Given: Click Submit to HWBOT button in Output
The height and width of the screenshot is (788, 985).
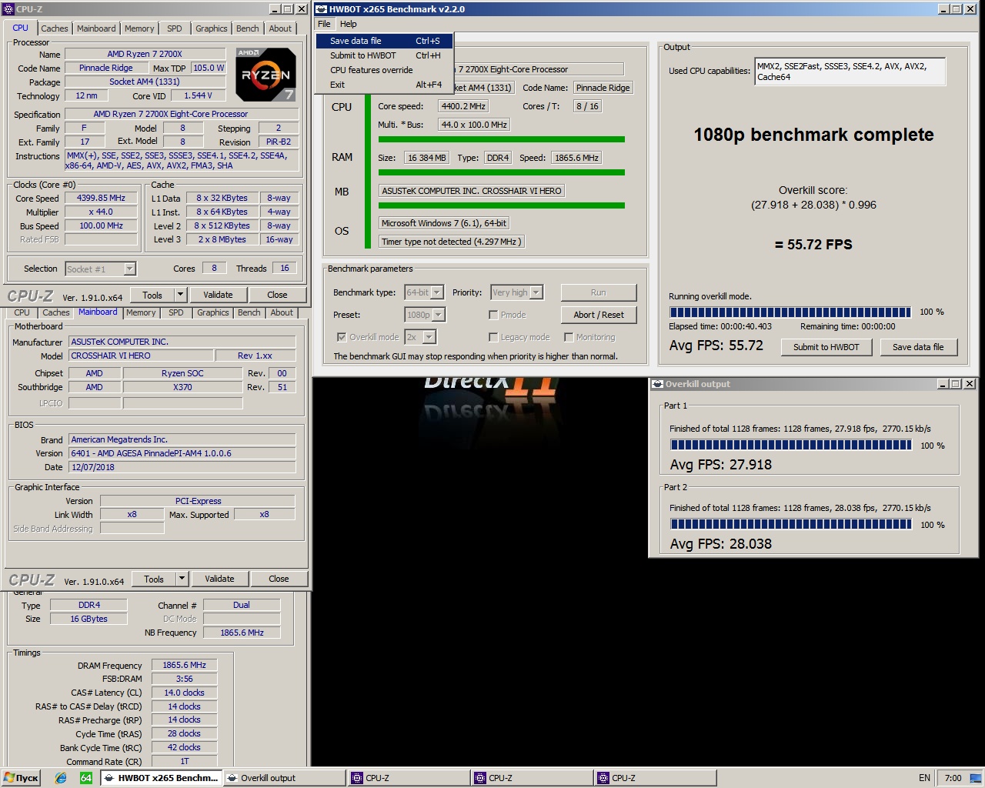Looking at the screenshot, I should coord(826,347).
